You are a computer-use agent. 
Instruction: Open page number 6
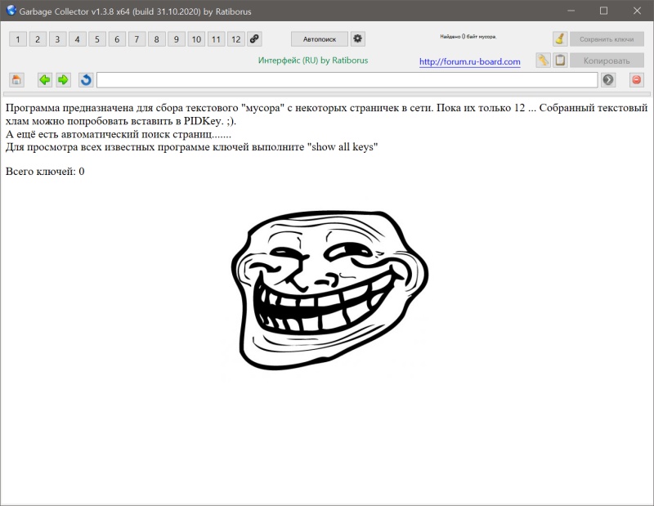click(117, 39)
